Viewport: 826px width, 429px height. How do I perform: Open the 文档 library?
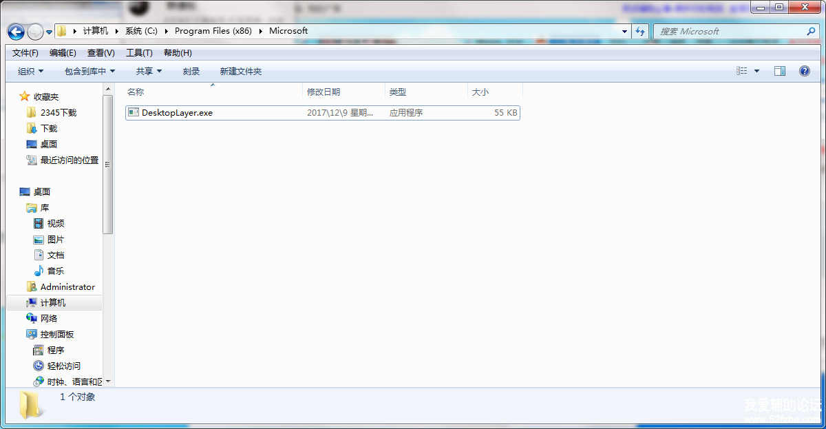click(56, 255)
